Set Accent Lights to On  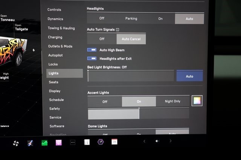[x=139, y=102]
